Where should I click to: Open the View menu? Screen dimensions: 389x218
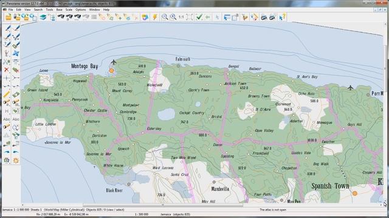point(27,10)
